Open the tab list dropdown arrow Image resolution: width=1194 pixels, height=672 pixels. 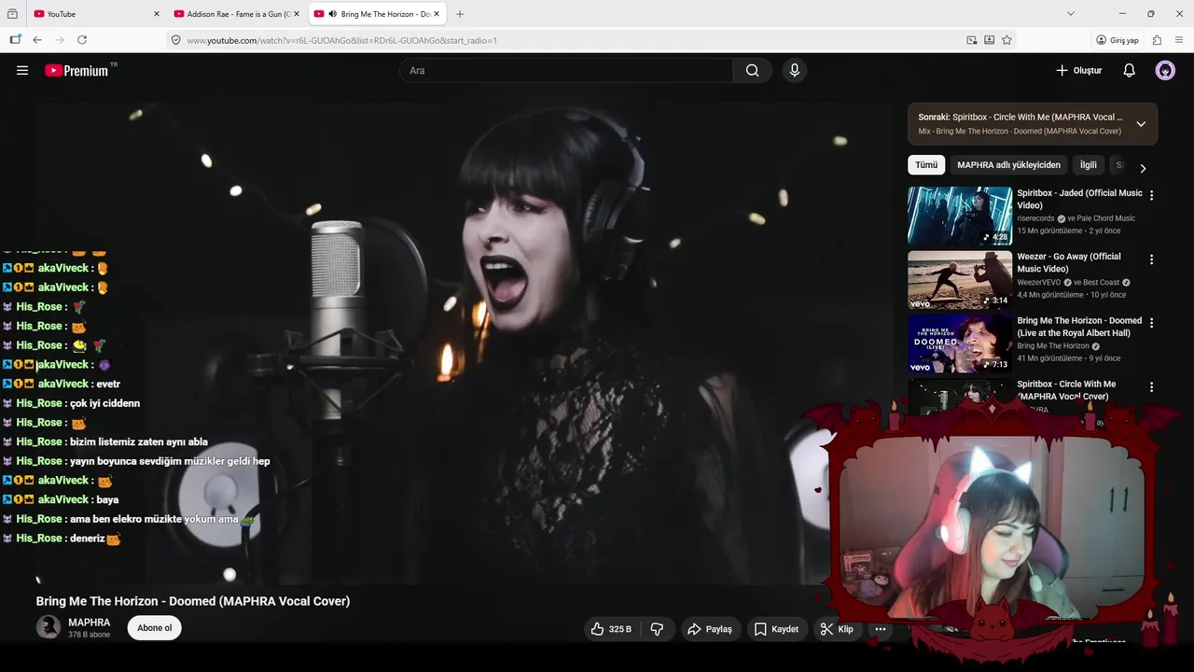tap(1071, 14)
